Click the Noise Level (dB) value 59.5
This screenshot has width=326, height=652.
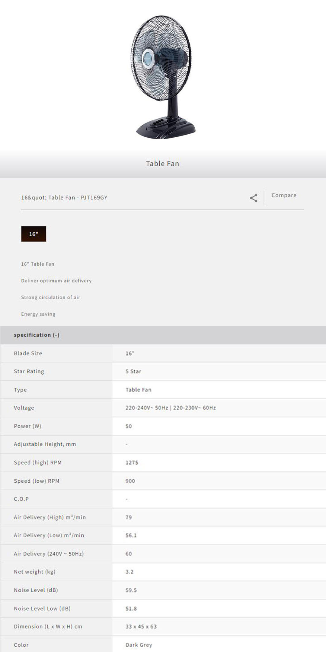pyautogui.click(x=131, y=590)
